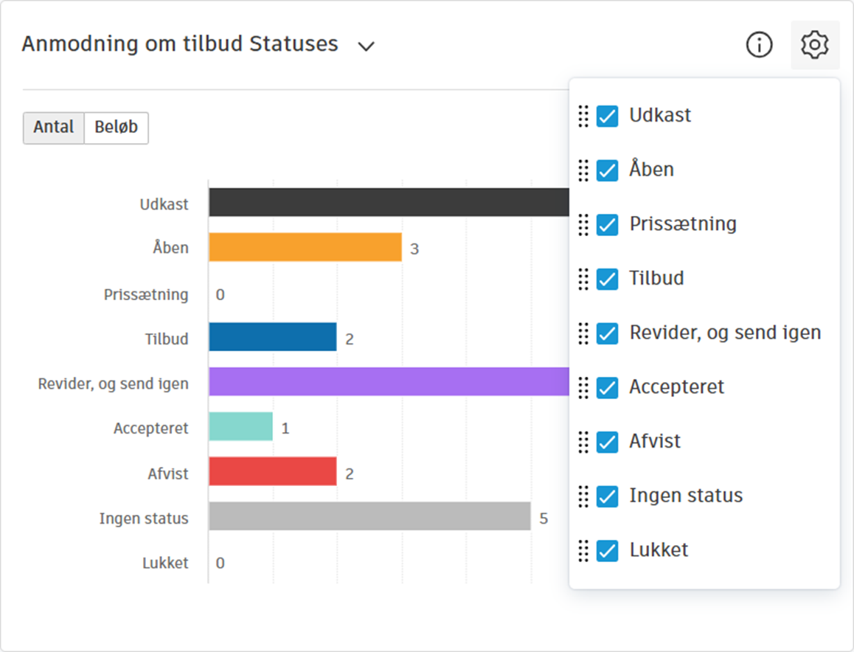Expand the Anmodning om tilbud Statuses dropdown
The width and height of the screenshot is (854, 652).
(366, 46)
